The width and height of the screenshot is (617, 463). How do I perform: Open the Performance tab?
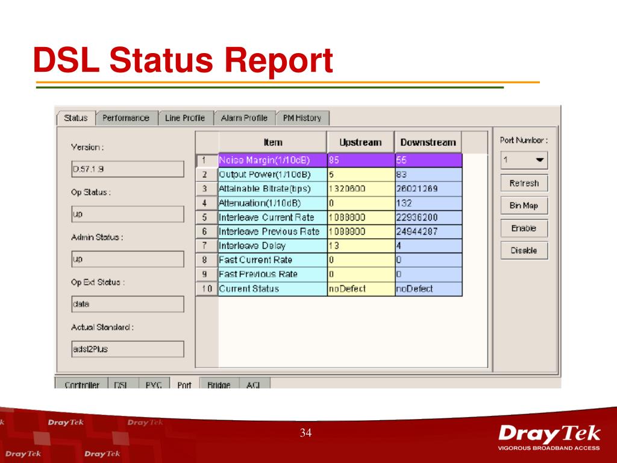pos(126,118)
